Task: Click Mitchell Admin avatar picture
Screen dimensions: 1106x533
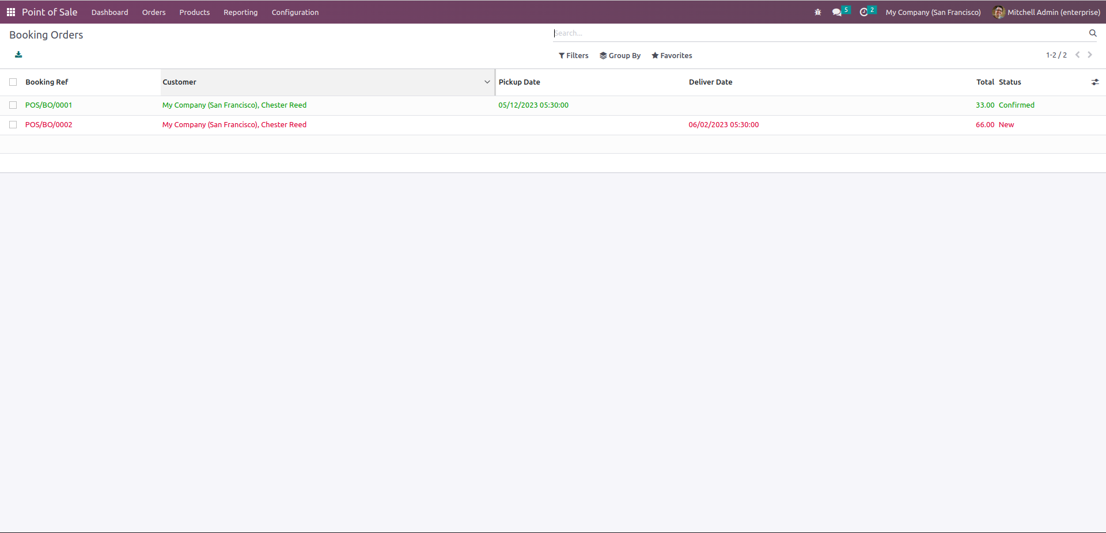Action: coord(999,12)
